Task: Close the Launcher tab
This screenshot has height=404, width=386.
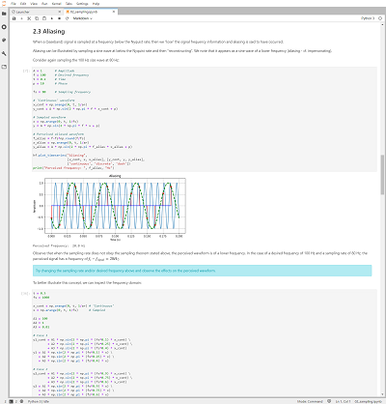Action: (x=60, y=12)
